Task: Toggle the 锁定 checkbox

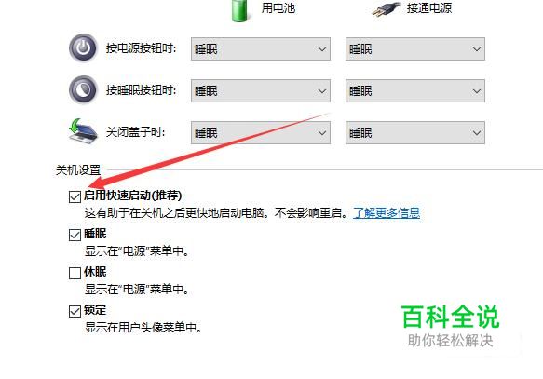Action: (x=75, y=311)
